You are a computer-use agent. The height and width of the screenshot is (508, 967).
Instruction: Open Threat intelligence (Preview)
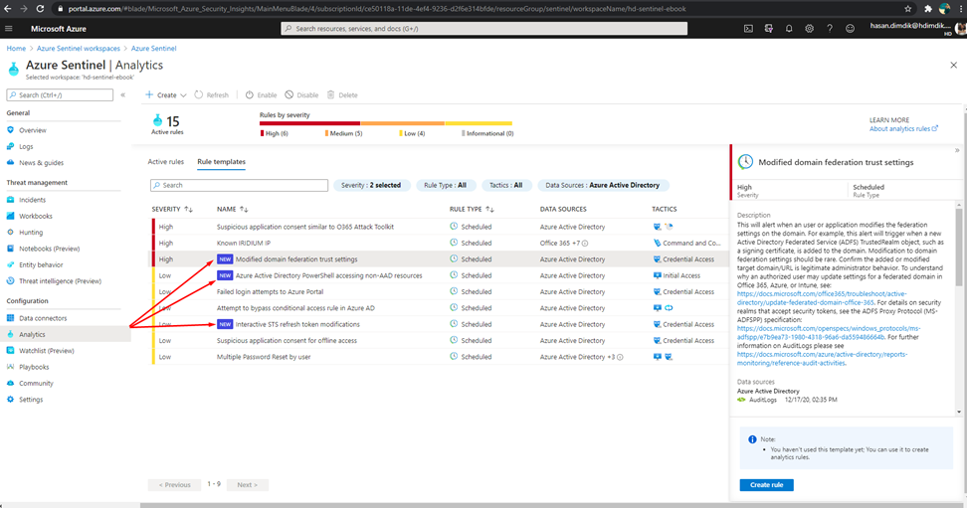tap(60, 281)
